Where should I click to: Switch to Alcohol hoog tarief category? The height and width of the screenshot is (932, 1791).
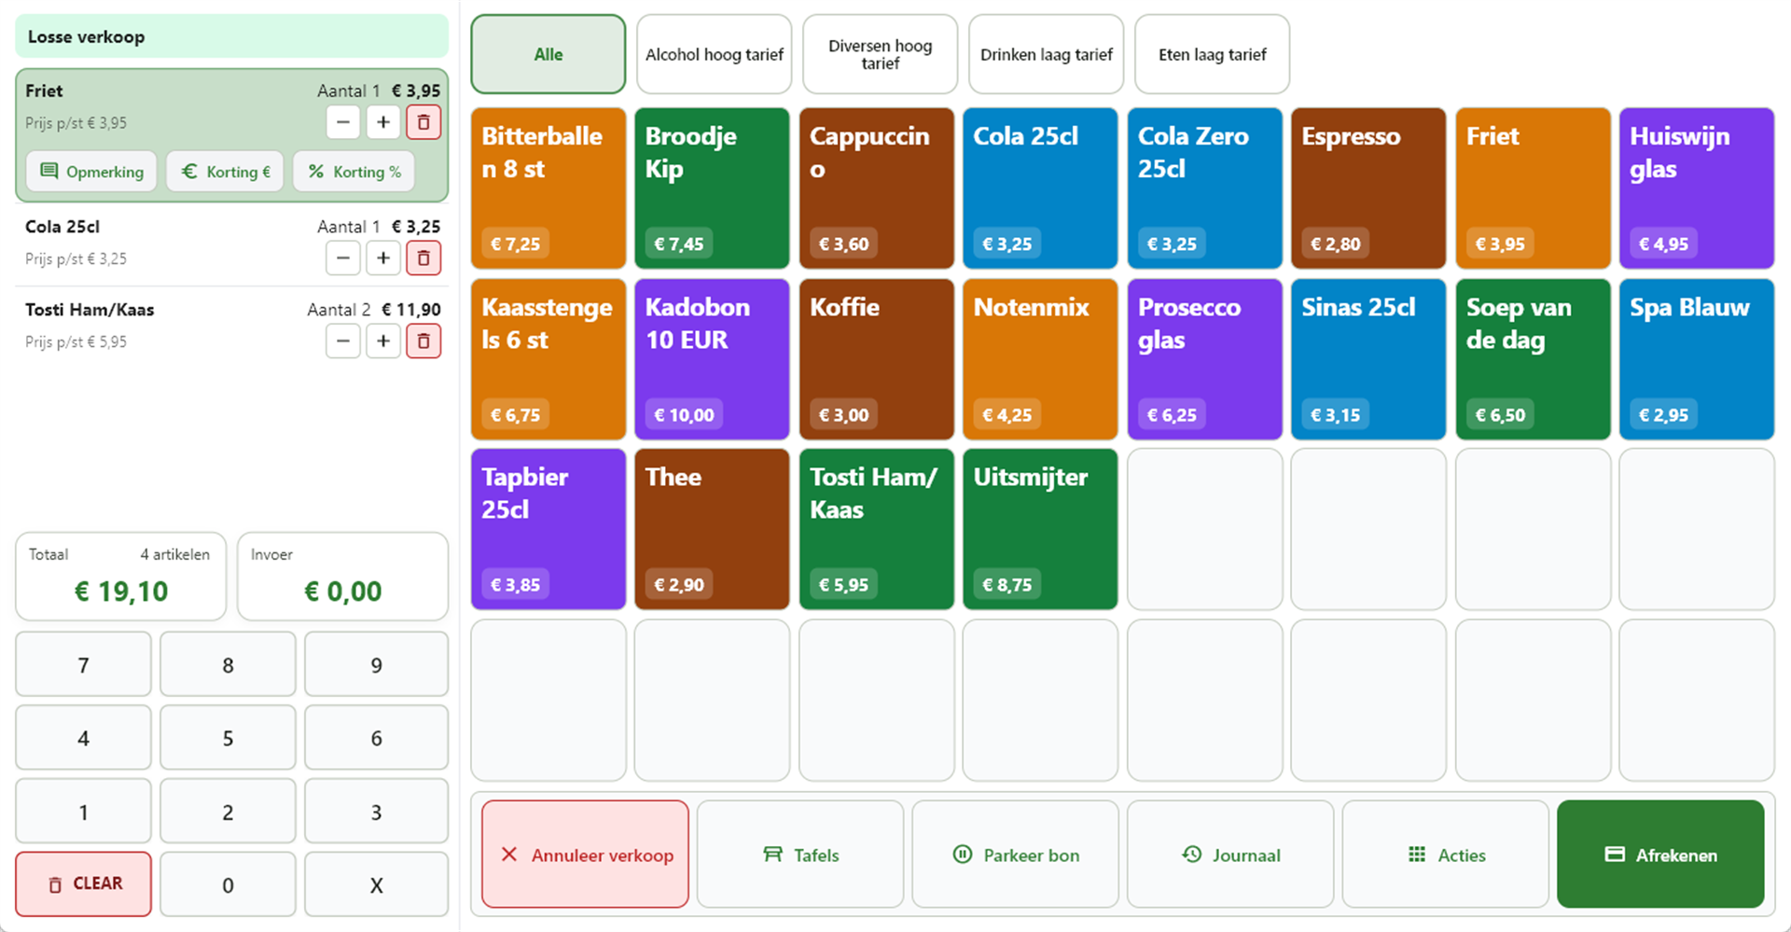715,54
